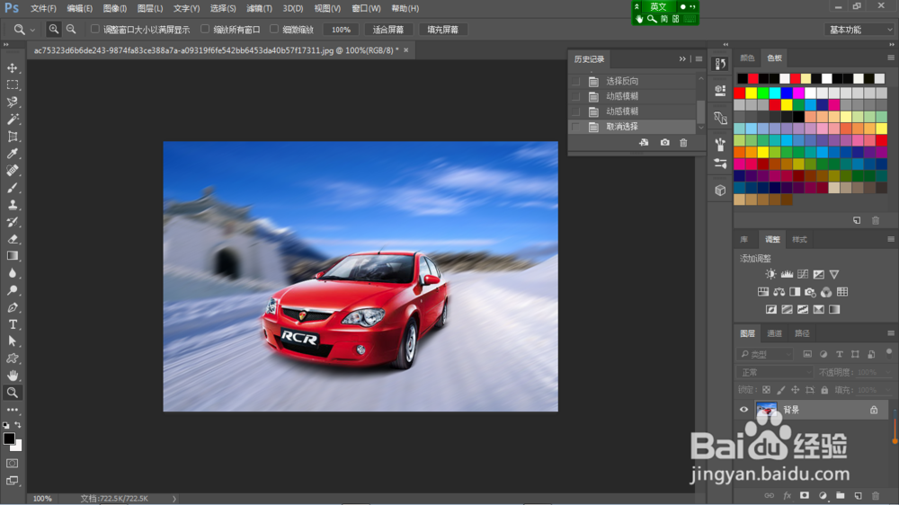Click the foreground color swatch
Screen dimensions: 899x505
coord(9,439)
